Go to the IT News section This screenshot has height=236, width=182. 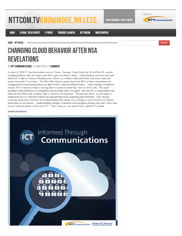tap(49, 32)
